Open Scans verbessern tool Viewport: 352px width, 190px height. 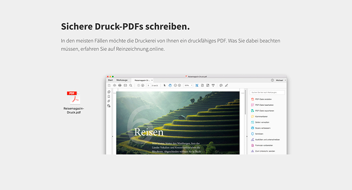pyautogui.click(x=260, y=128)
